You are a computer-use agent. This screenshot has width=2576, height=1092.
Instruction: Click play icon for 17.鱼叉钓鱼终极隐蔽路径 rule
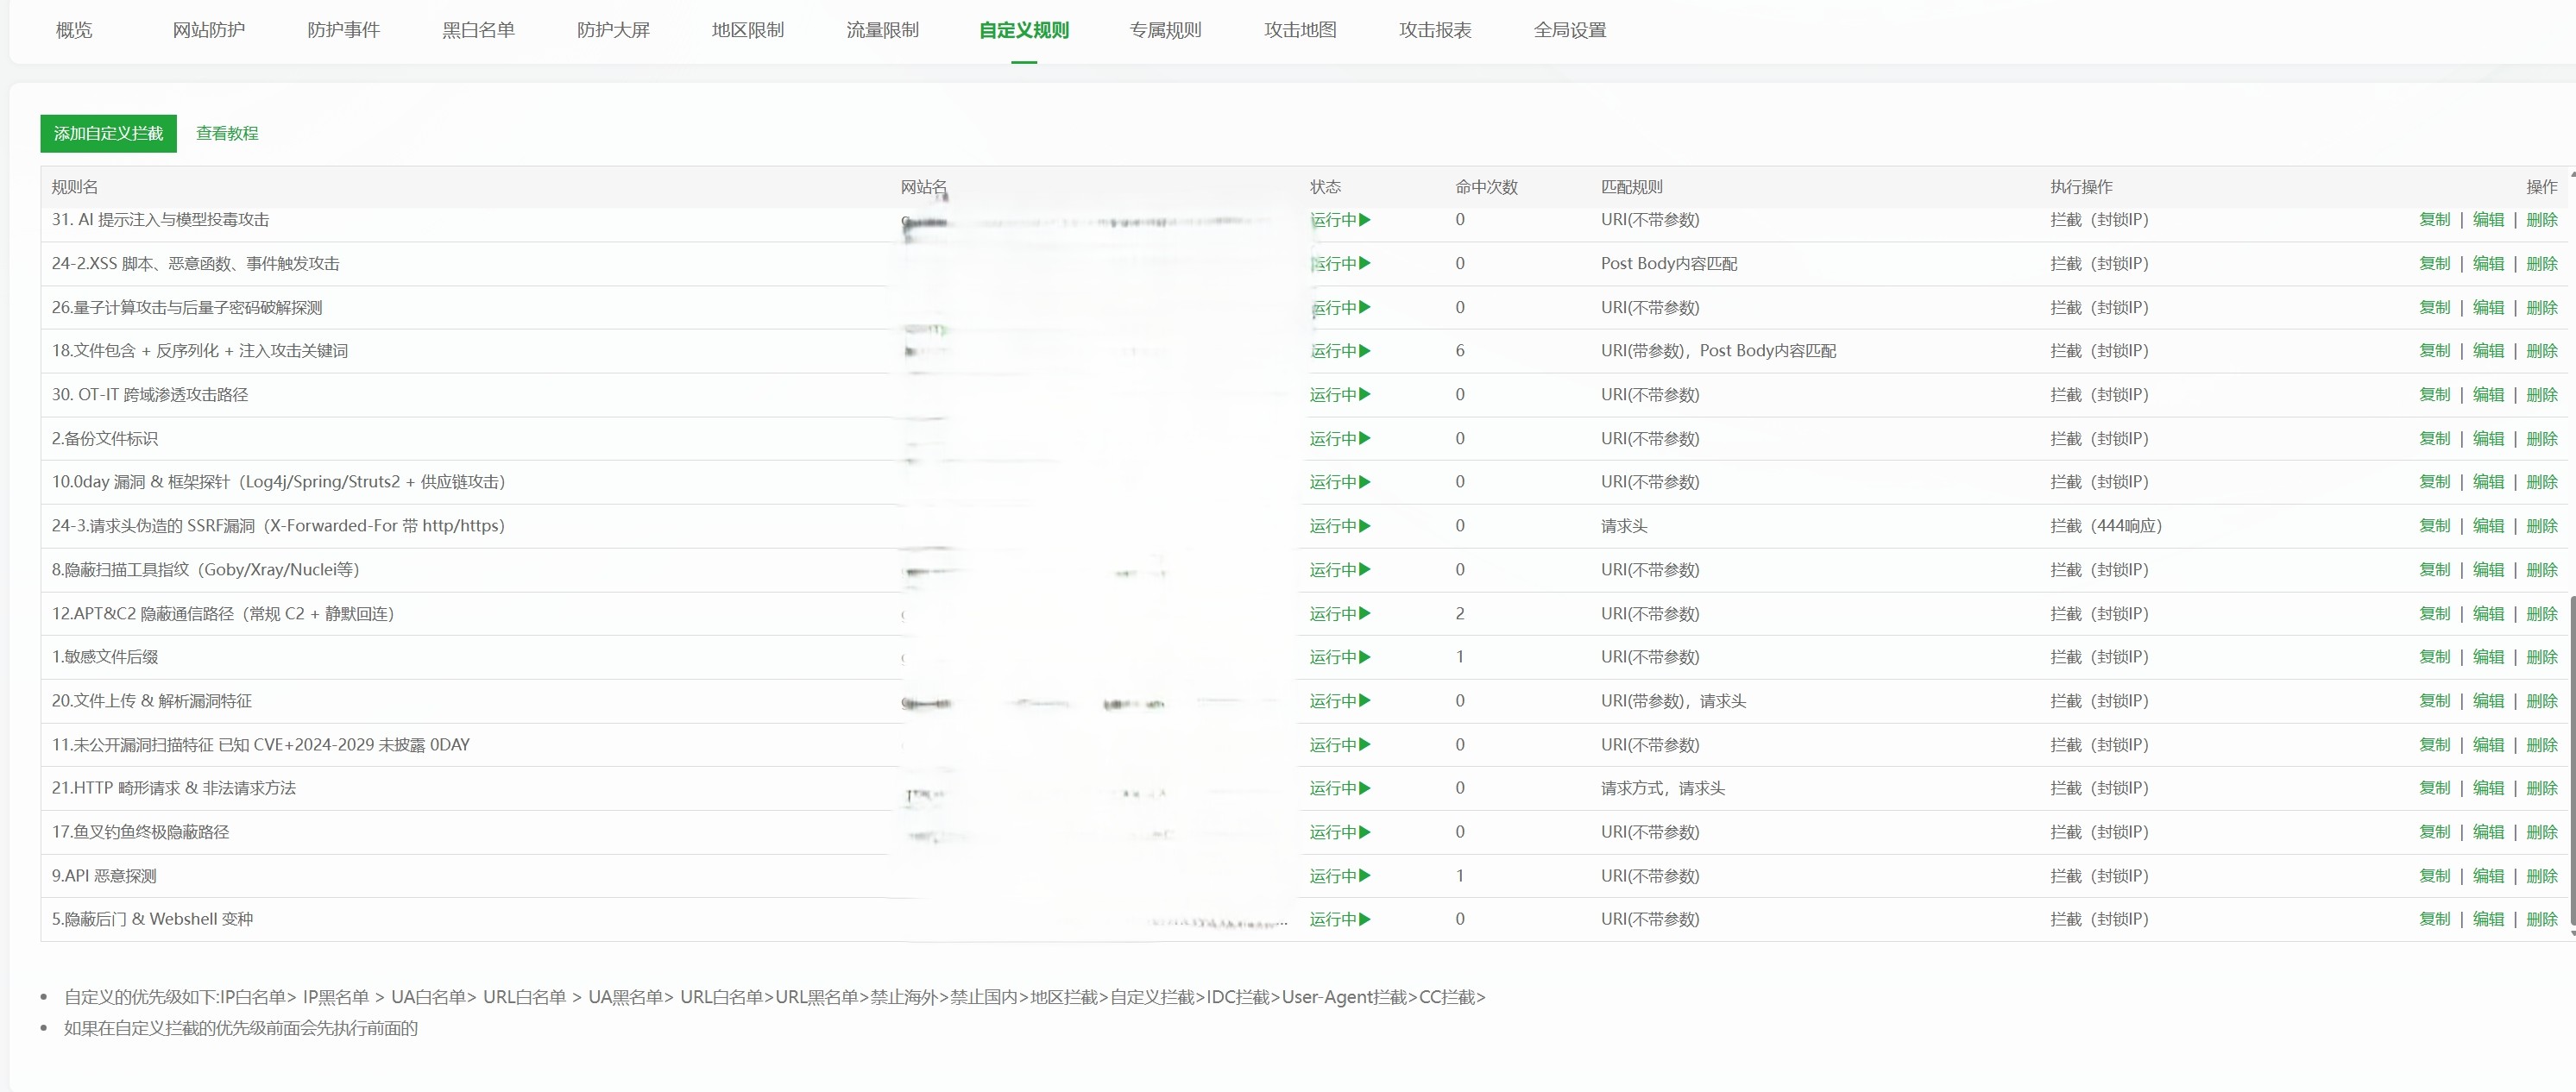click(x=1365, y=832)
